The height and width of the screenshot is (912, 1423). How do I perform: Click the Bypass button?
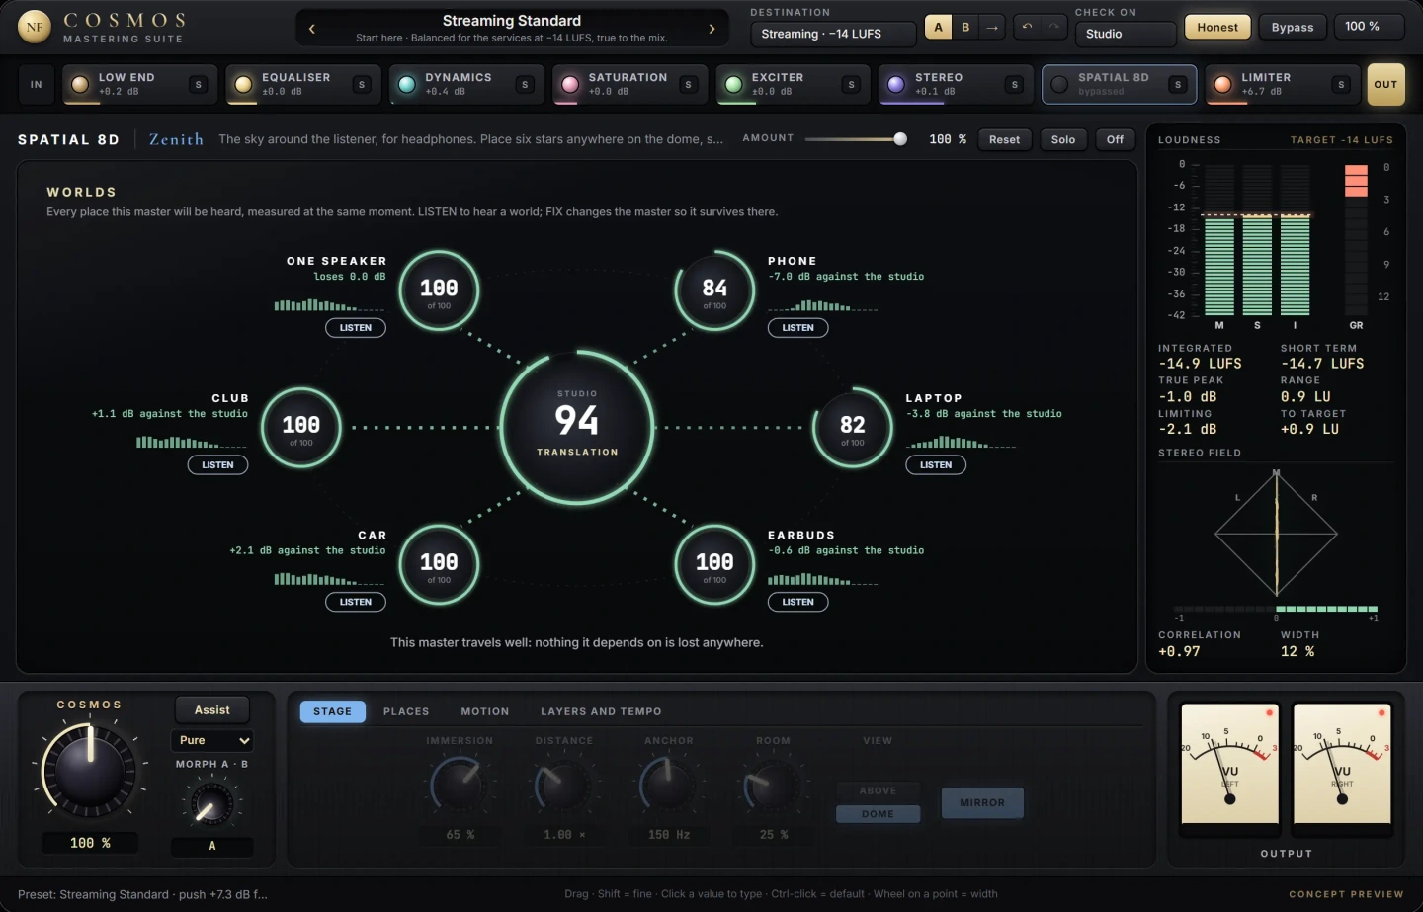point(1293,28)
